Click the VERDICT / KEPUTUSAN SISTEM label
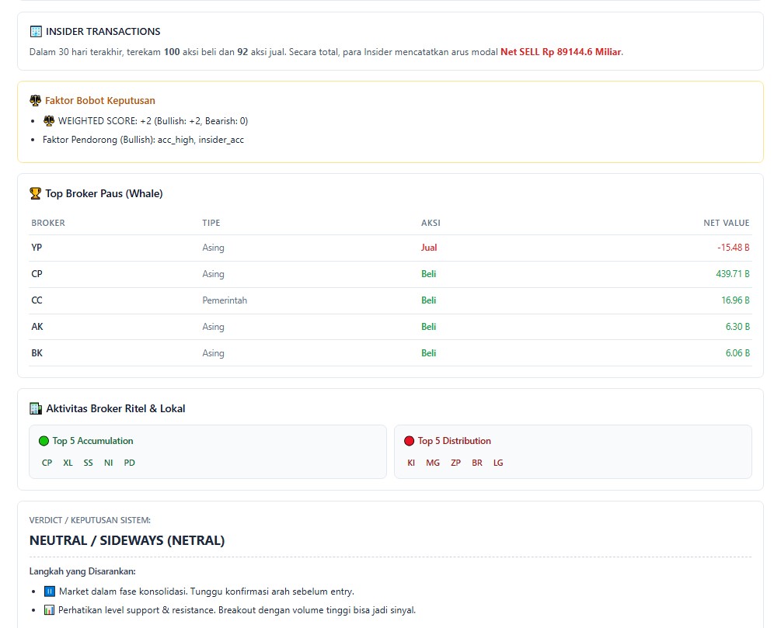Screen dimensions: 781x628 pyautogui.click(x=90, y=520)
